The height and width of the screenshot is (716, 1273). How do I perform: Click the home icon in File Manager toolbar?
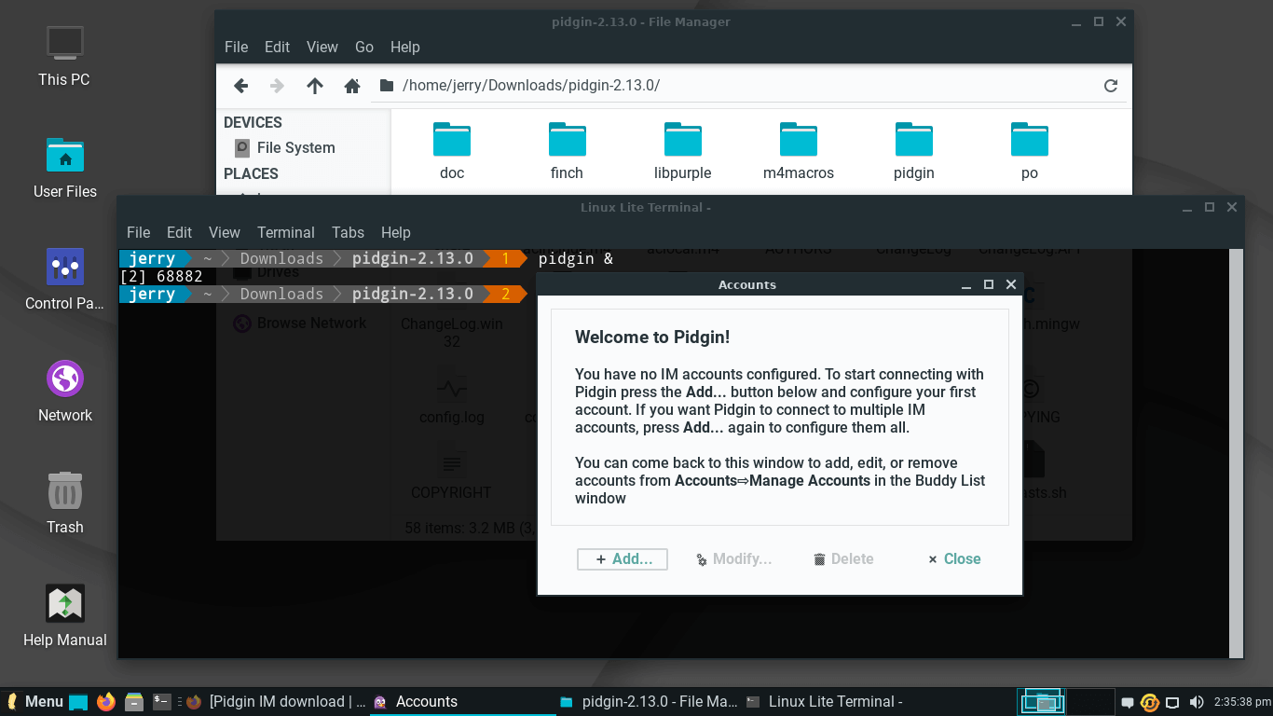351,86
